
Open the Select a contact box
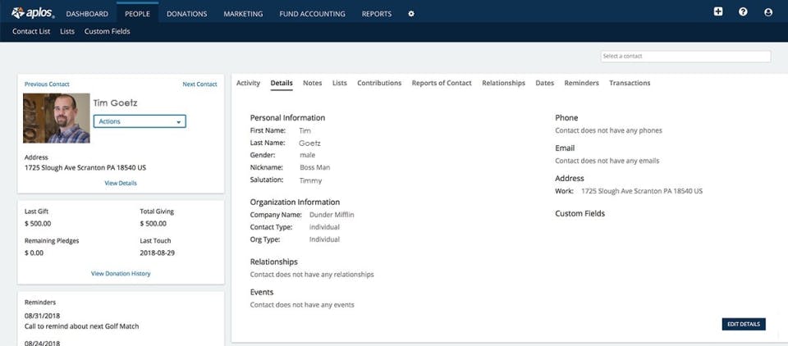(x=685, y=57)
